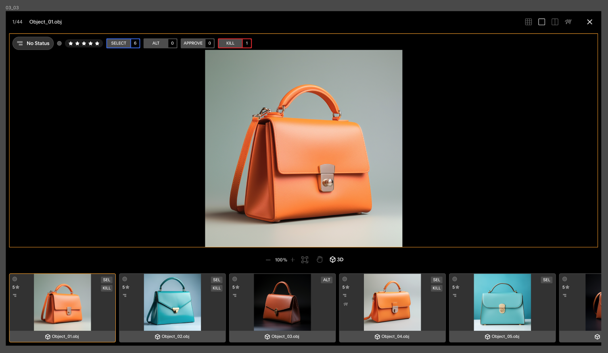Click the fit-to-screen icon
This screenshot has height=353, width=608.
point(305,260)
